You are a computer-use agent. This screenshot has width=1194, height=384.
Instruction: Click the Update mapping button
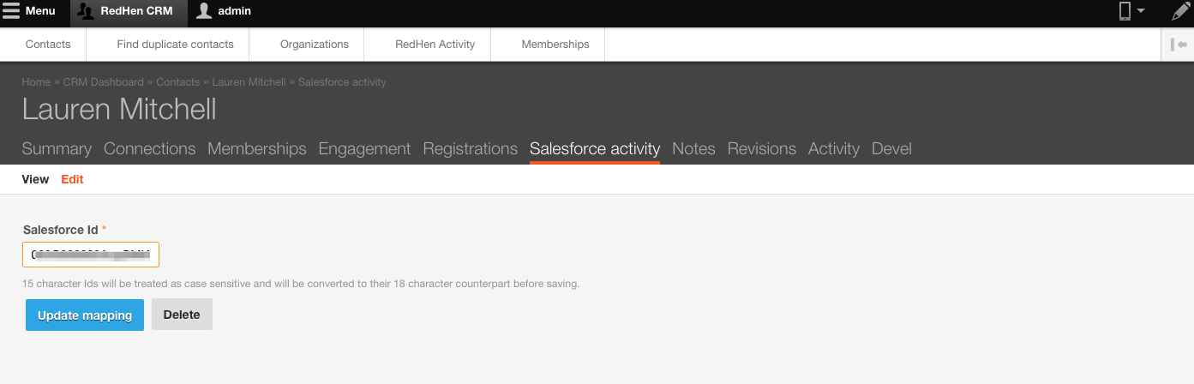coord(85,315)
